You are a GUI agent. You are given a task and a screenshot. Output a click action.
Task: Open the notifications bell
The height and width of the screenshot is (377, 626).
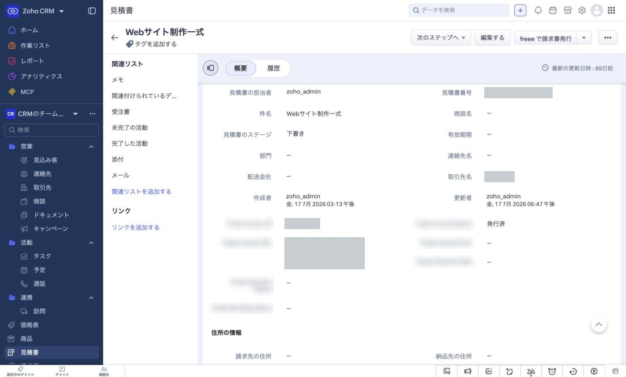(x=538, y=10)
